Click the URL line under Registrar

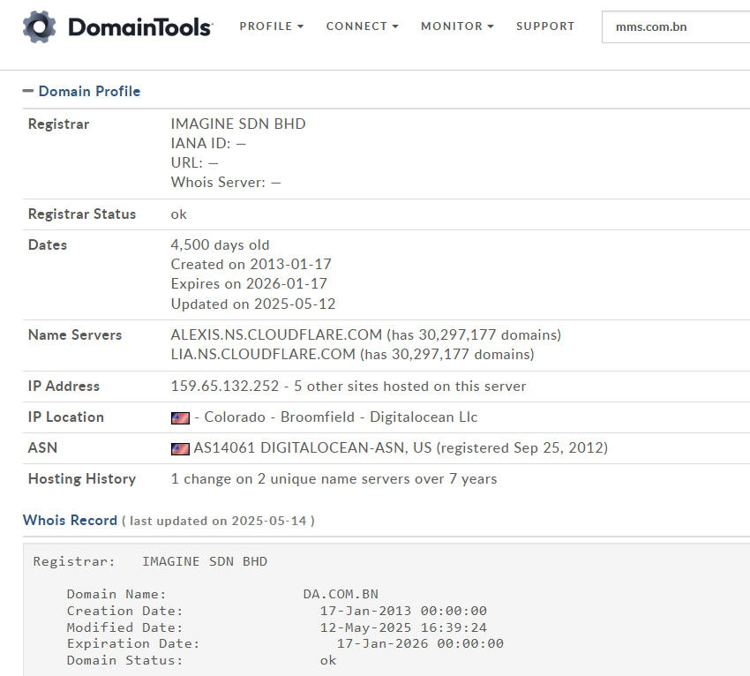click(x=195, y=163)
